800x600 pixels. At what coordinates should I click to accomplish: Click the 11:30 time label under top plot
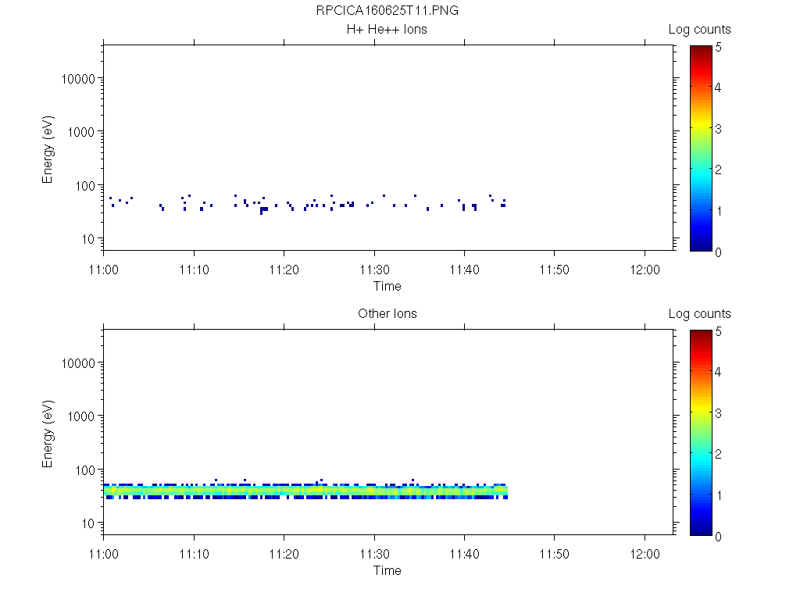374,270
